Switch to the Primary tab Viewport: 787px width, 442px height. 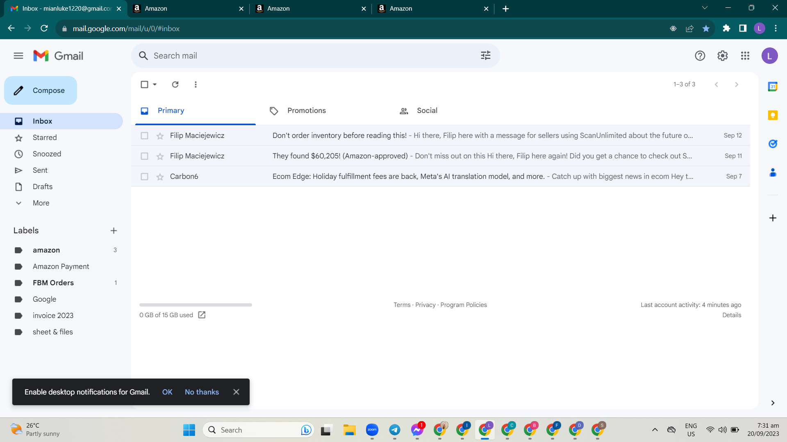click(196, 110)
